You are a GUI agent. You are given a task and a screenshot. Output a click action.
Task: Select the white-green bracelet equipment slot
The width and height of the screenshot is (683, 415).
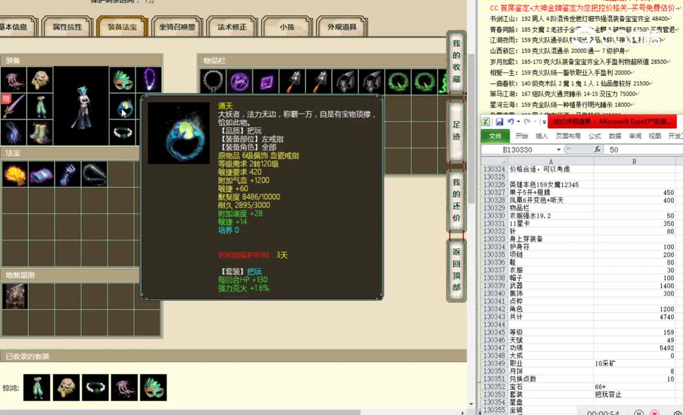coord(122,133)
